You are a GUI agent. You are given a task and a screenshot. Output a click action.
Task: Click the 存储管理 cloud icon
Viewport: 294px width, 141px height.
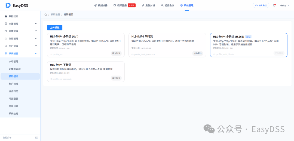pyautogui.click(x=6, y=39)
